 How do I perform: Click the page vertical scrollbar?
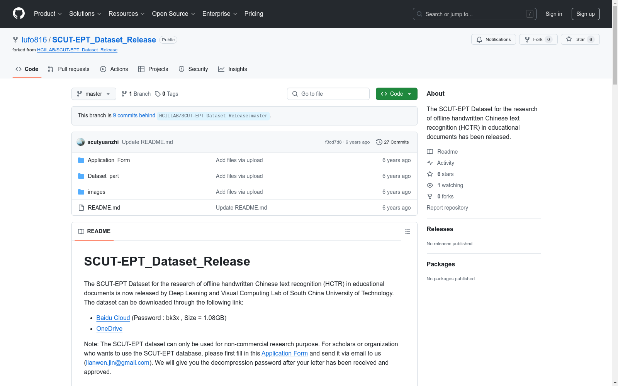[615, 193]
